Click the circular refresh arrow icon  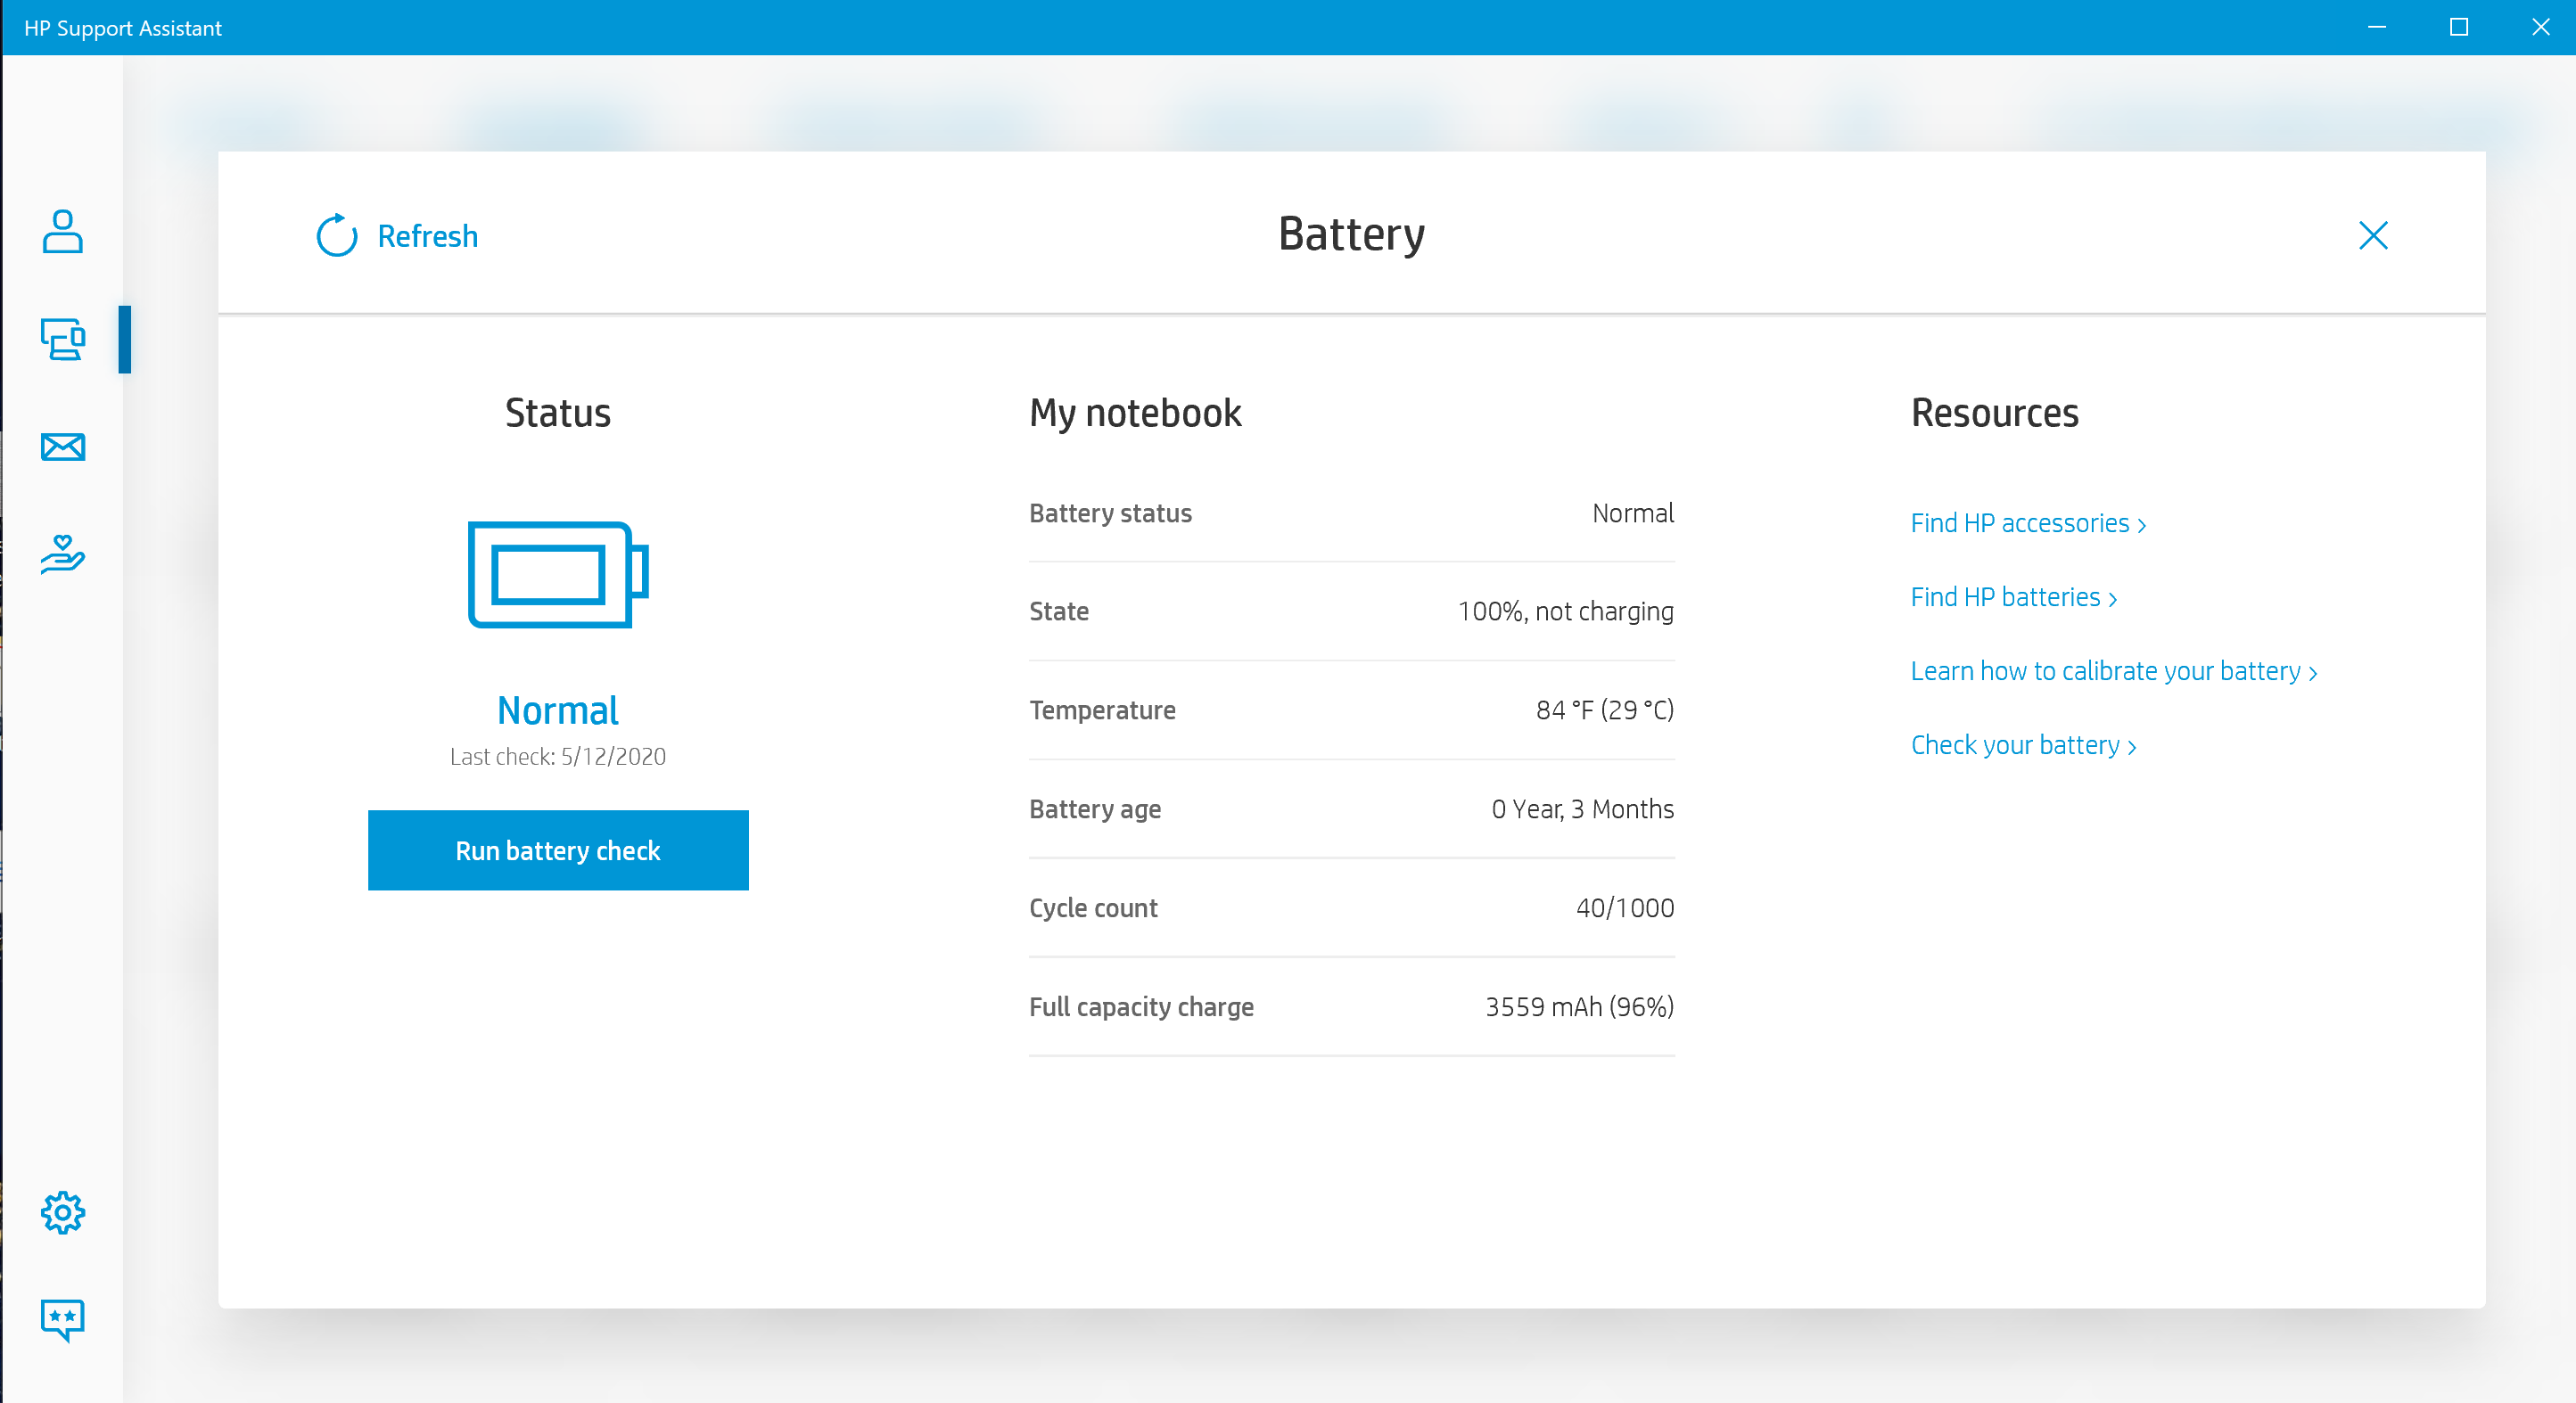[x=337, y=236]
